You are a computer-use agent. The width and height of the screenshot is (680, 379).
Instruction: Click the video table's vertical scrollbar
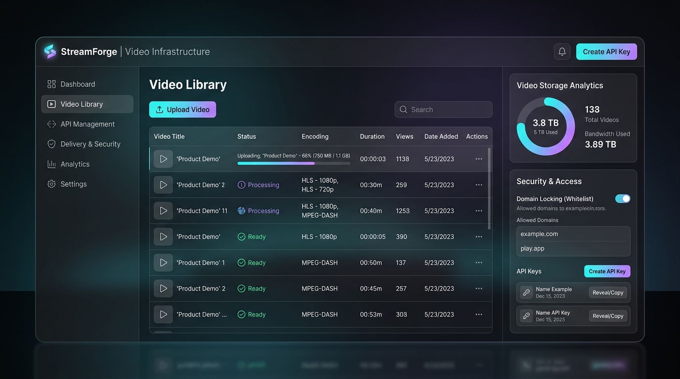tap(489, 188)
